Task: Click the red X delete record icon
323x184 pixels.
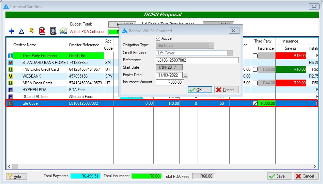Action: [42, 31]
